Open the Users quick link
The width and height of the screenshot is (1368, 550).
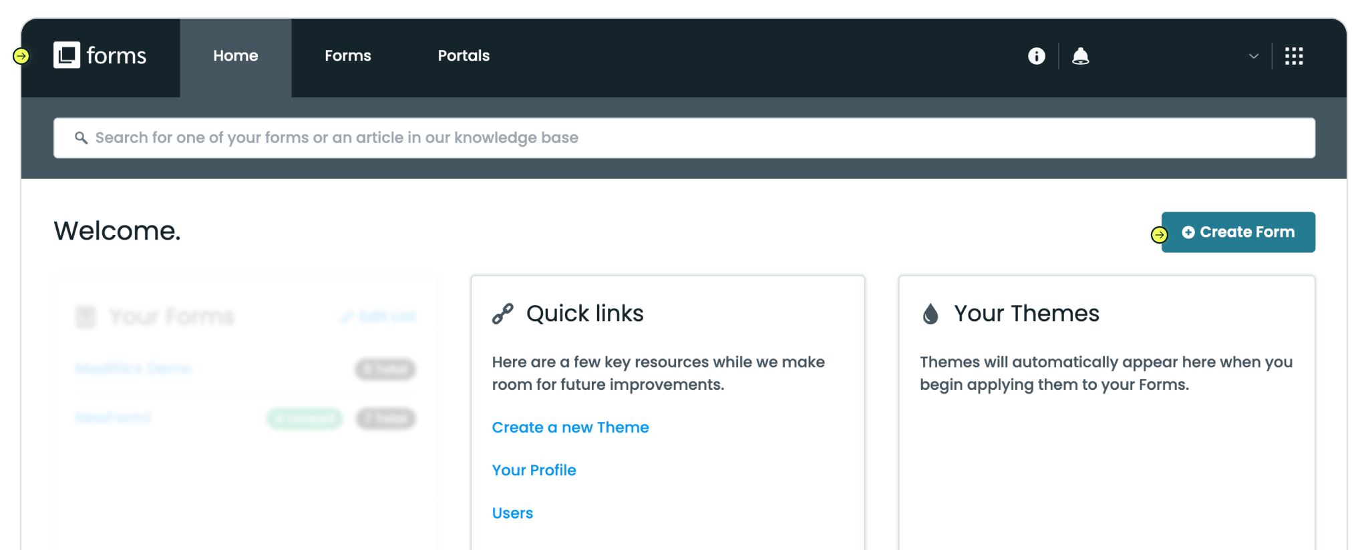[512, 513]
